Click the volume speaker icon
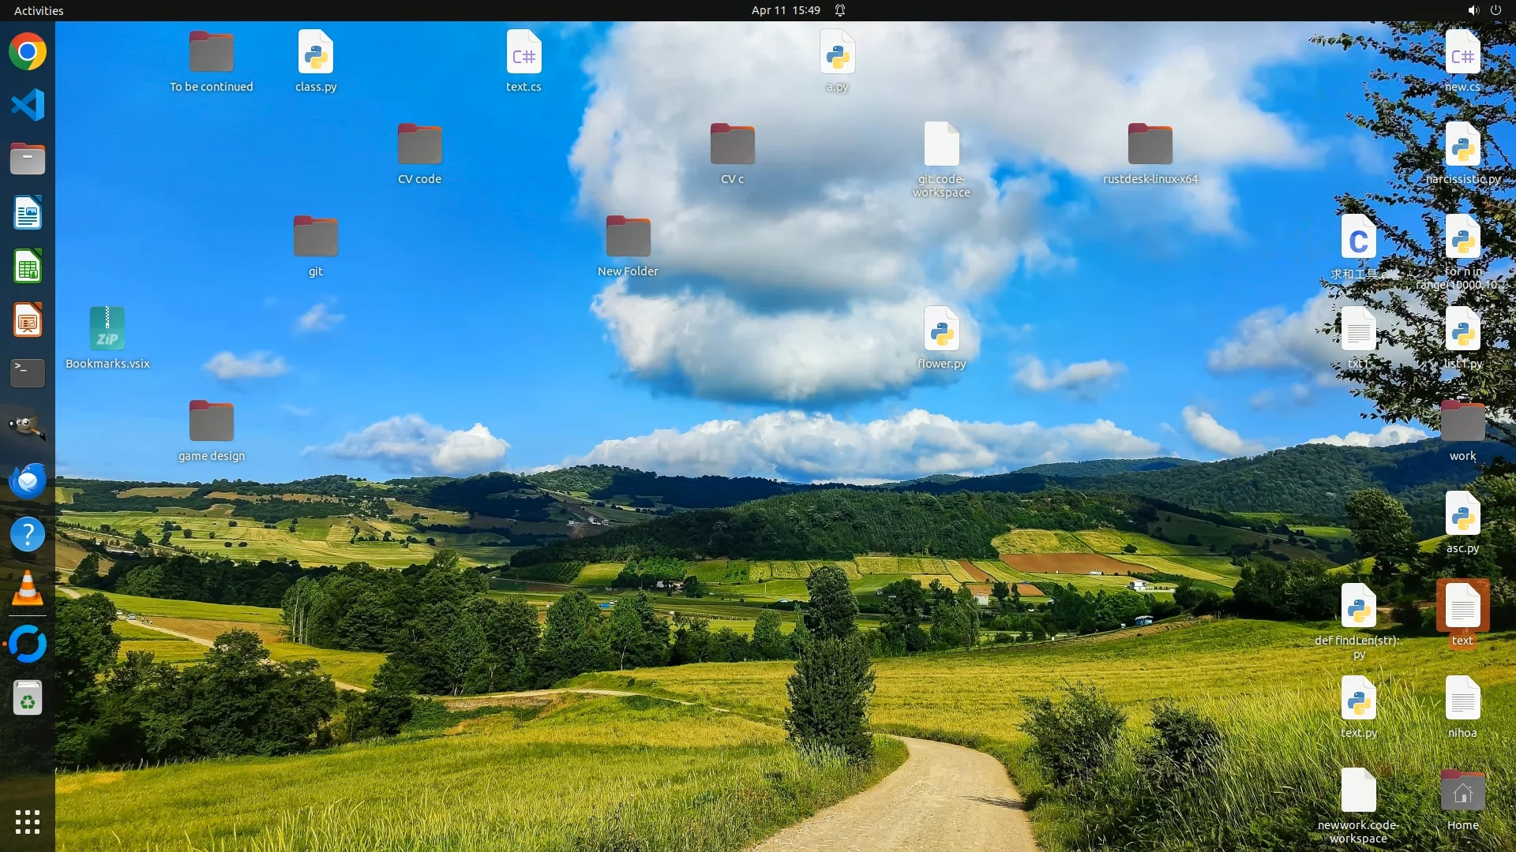Viewport: 1516px width, 852px height. [1473, 10]
